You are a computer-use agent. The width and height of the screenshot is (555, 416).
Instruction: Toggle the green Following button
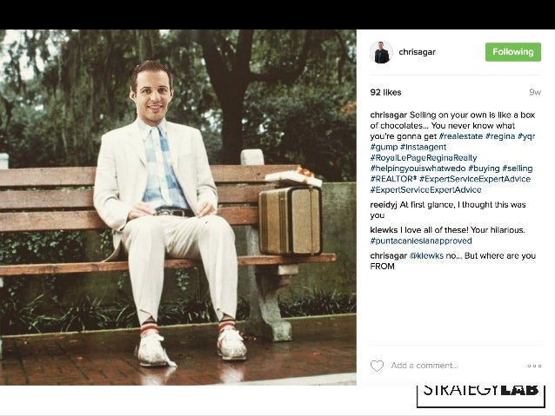coord(513,52)
